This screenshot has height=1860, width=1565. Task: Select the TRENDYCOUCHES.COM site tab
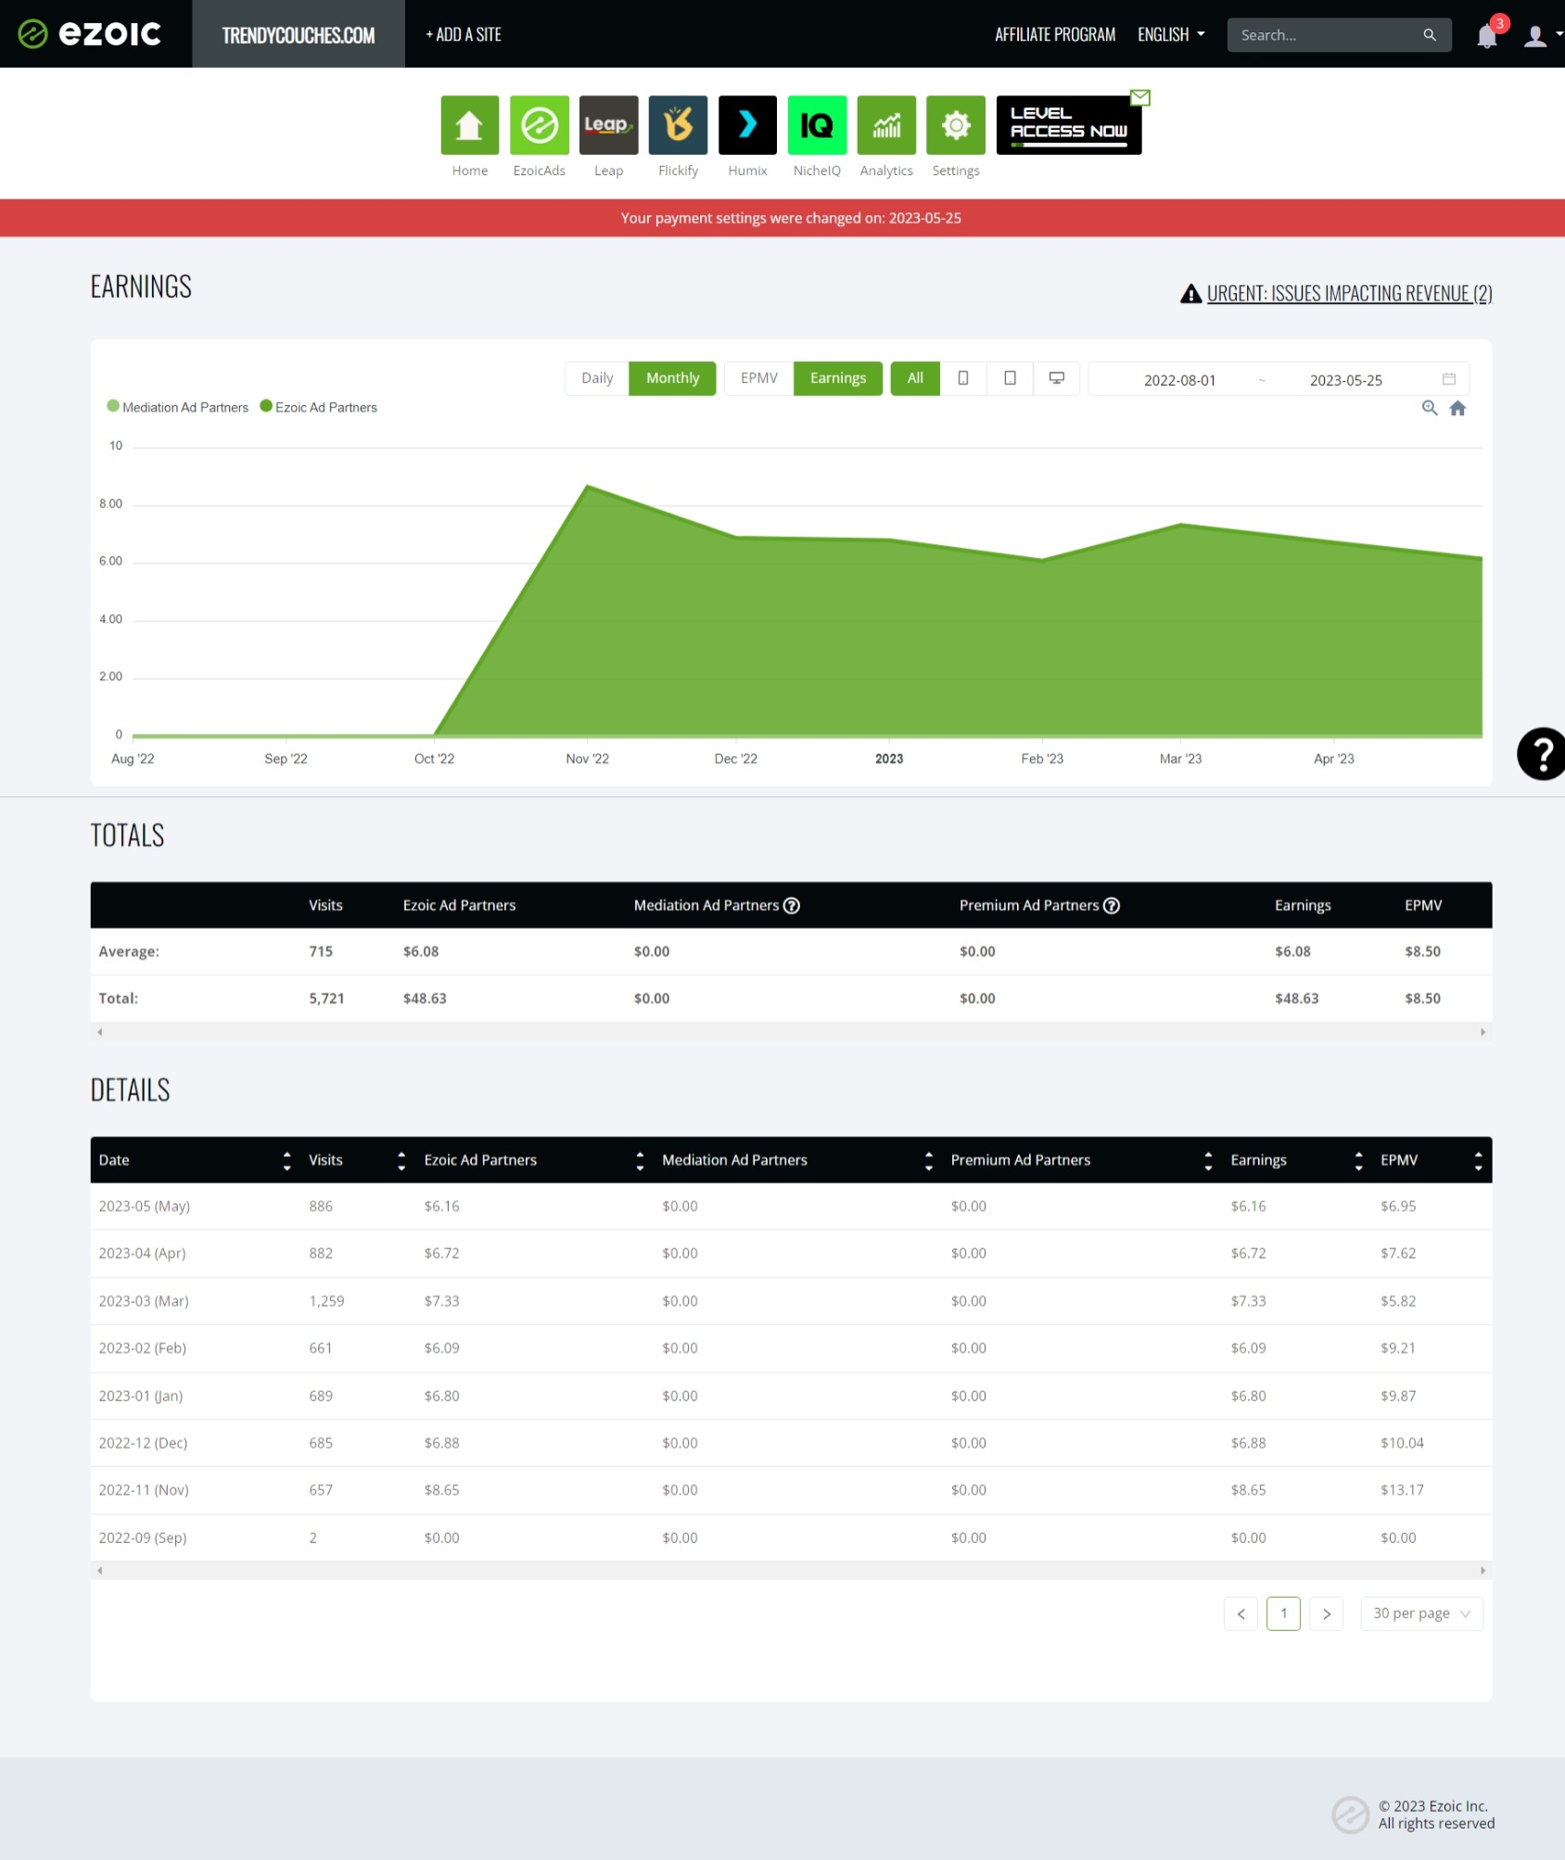point(299,34)
